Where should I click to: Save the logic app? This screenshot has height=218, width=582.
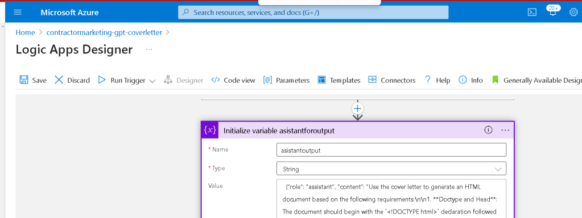pyautogui.click(x=33, y=80)
